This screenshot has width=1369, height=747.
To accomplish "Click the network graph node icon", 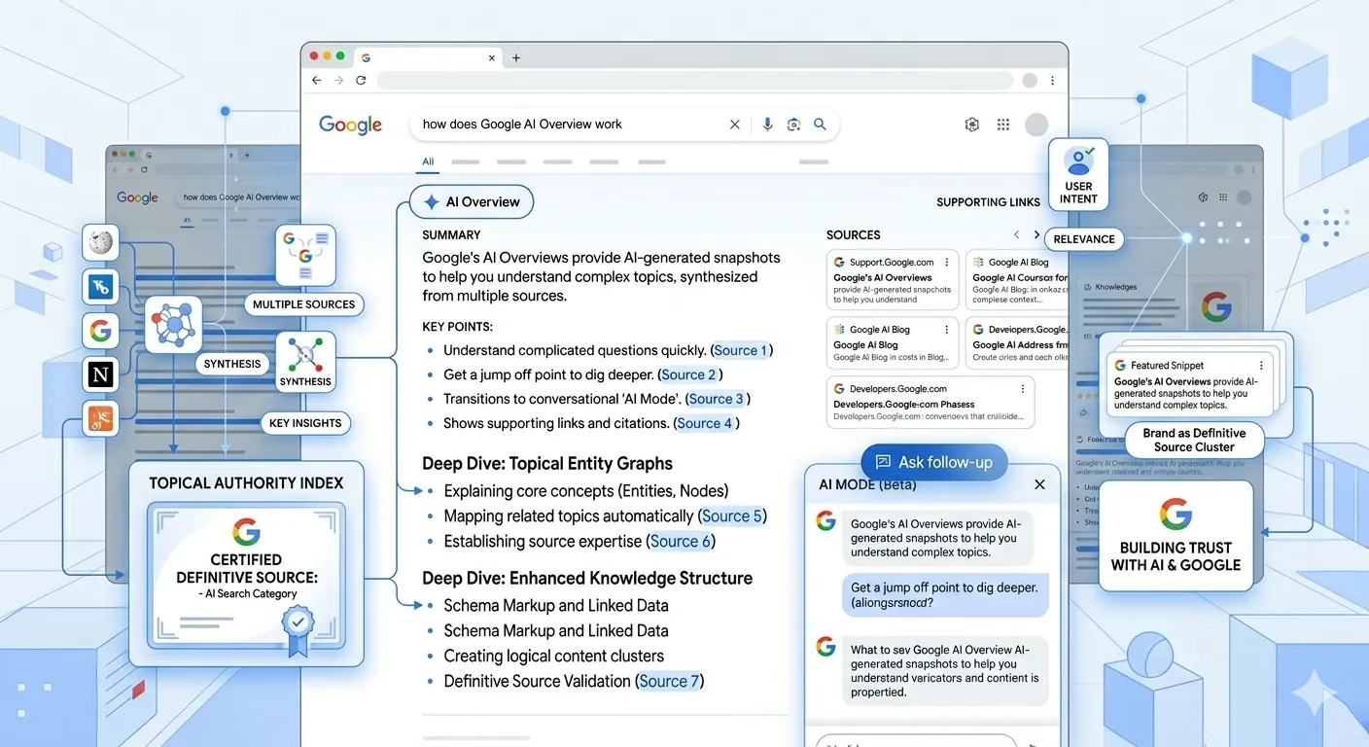I will [173, 324].
